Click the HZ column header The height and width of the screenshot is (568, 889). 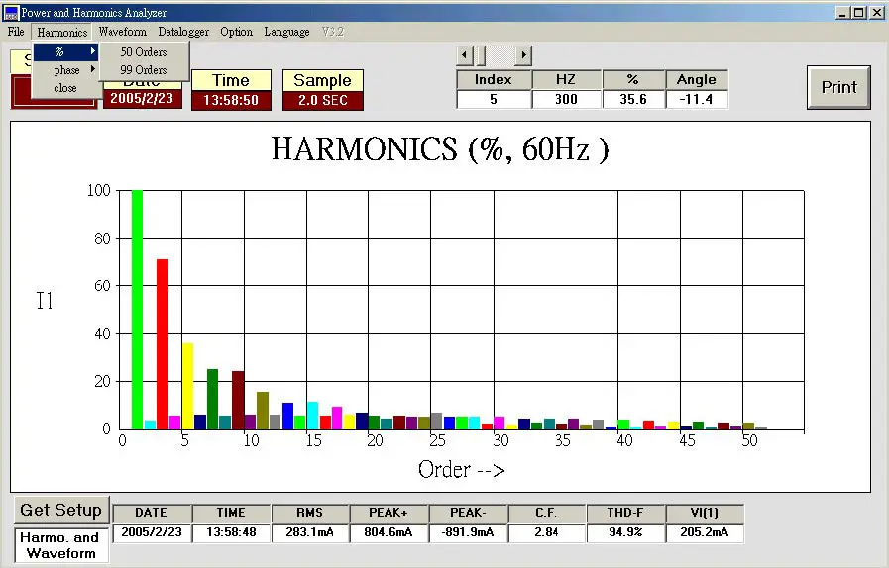566,80
